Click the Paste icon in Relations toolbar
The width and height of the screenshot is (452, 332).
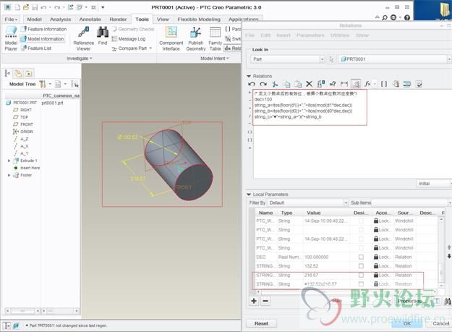click(298, 84)
